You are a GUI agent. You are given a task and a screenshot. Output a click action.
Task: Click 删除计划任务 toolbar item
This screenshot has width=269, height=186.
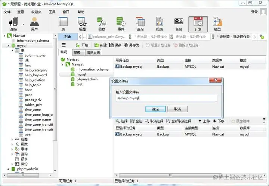pos(186,45)
